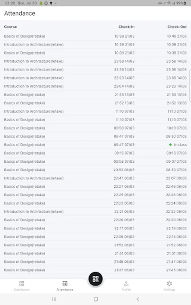Select check-in time 22:47 06/03

(x=124, y=178)
